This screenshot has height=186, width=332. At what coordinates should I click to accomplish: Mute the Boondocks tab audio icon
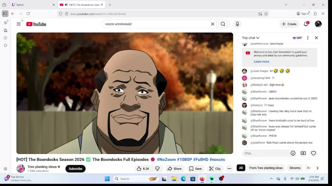(x=66, y=5)
